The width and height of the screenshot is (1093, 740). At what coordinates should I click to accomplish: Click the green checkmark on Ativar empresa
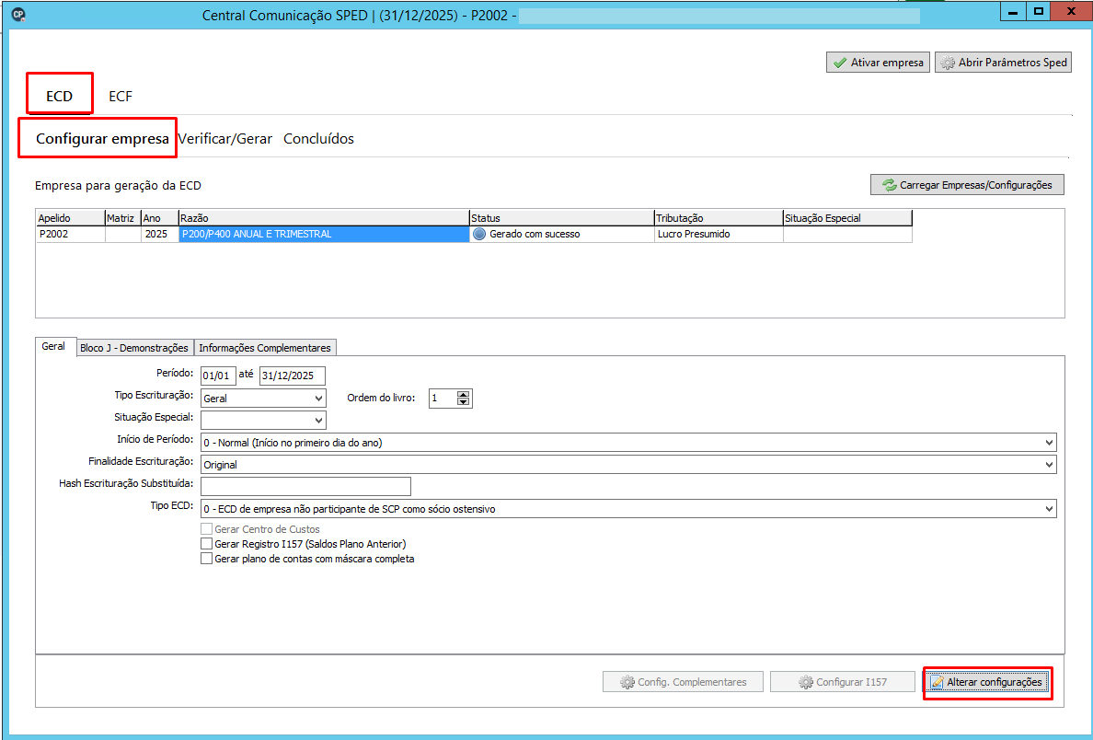pyautogui.click(x=840, y=63)
